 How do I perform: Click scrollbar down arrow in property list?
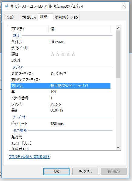pos(118,147)
